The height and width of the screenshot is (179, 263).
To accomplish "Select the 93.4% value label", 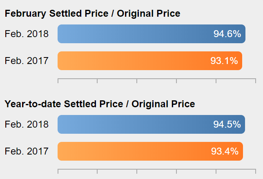I will pos(225,151).
